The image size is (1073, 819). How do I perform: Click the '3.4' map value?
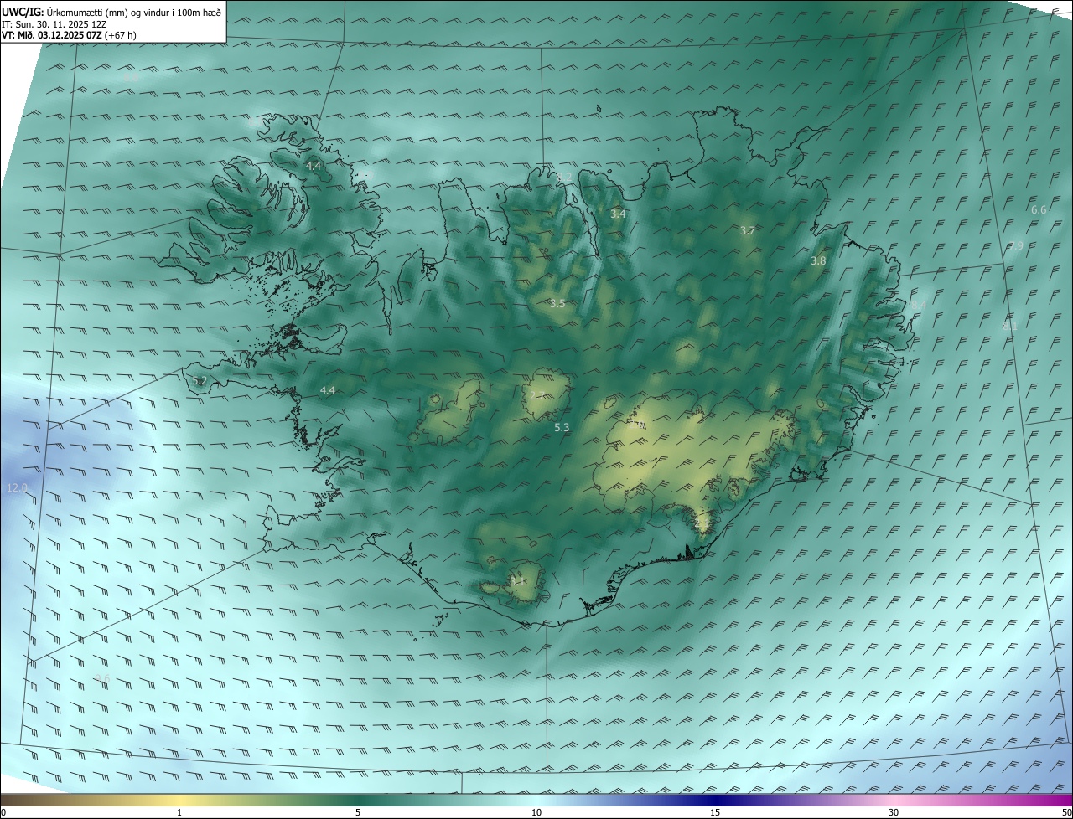[618, 214]
